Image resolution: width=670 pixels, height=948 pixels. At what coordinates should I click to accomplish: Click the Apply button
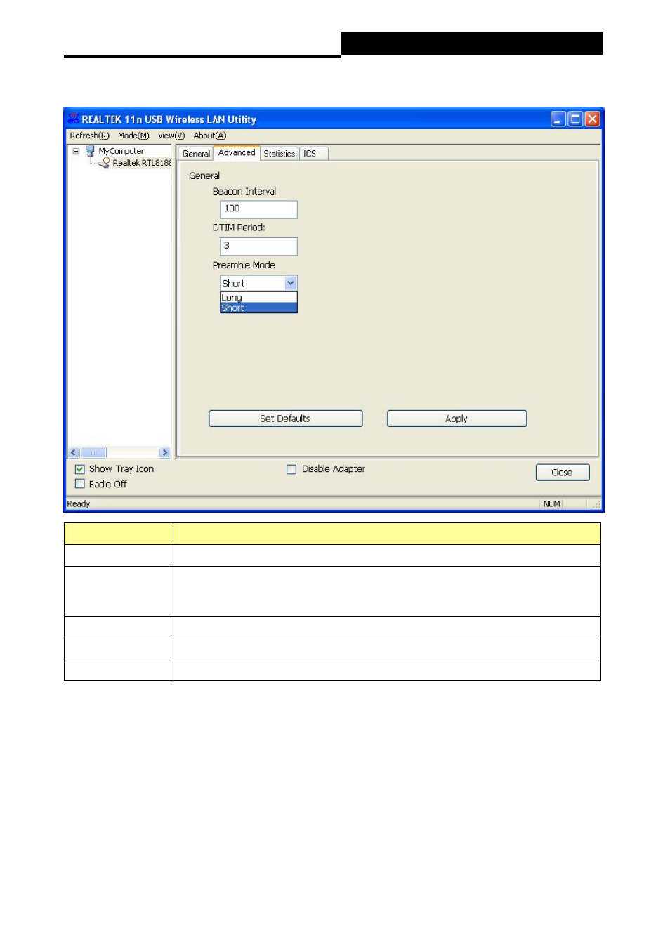(456, 419)
